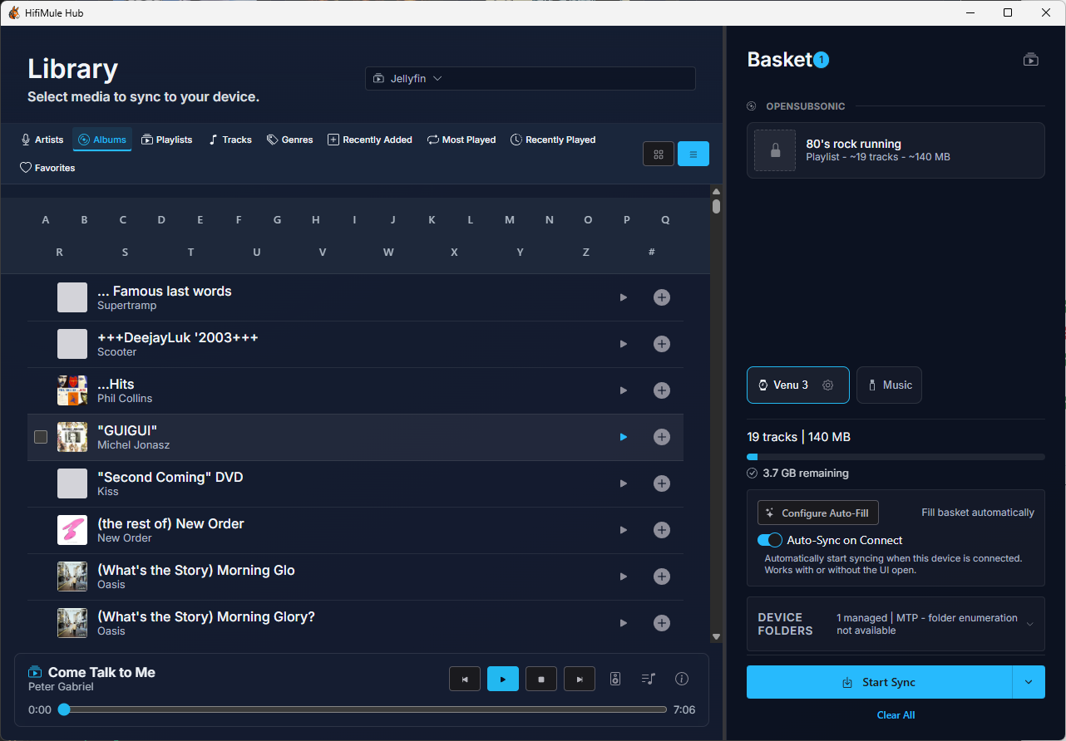The image size is (1066, 741).
Task: Add (What's the Story) Morning Glory? to basket
Action: pos(662,623)
